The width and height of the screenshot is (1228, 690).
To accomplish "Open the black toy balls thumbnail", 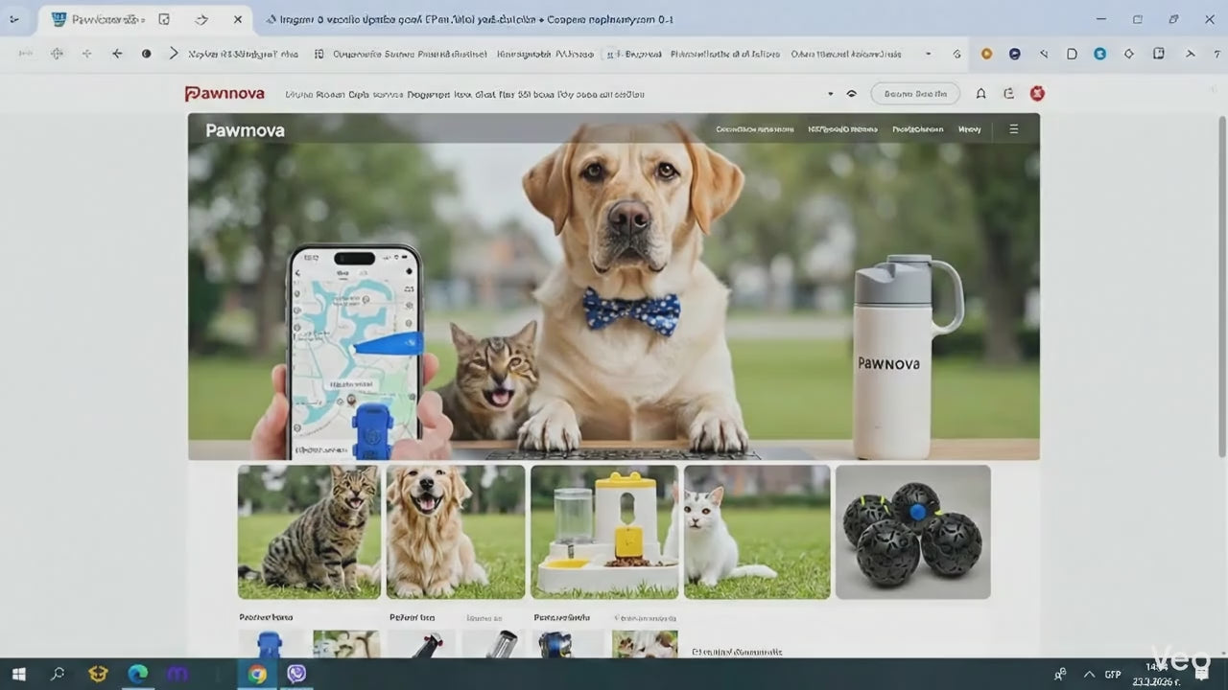I will pyautogui.click(x=912, y=532).
